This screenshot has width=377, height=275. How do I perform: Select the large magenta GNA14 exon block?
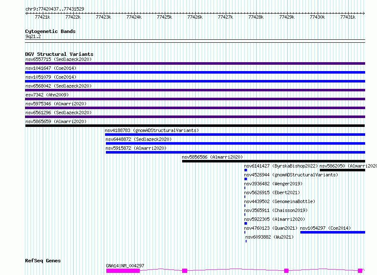[123, 271]
